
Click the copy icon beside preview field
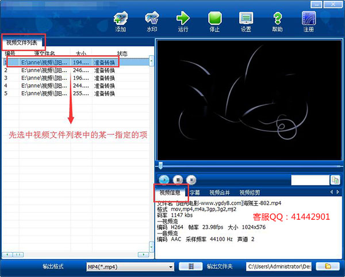point(335,180)
